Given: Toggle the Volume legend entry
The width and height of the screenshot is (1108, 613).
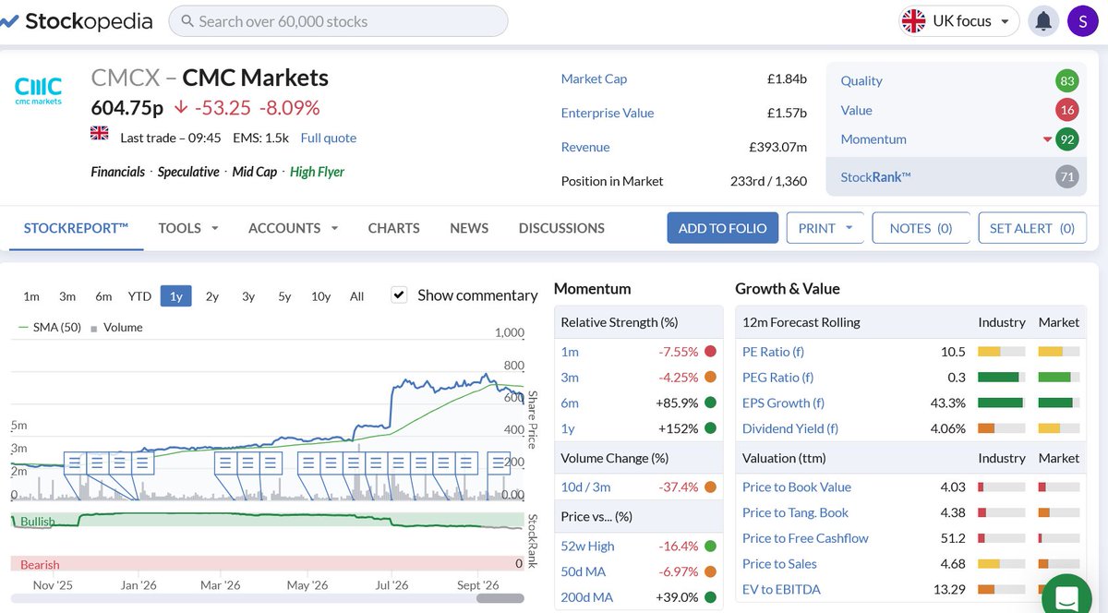Looking at the screenshot, I should tap(116, 327).
